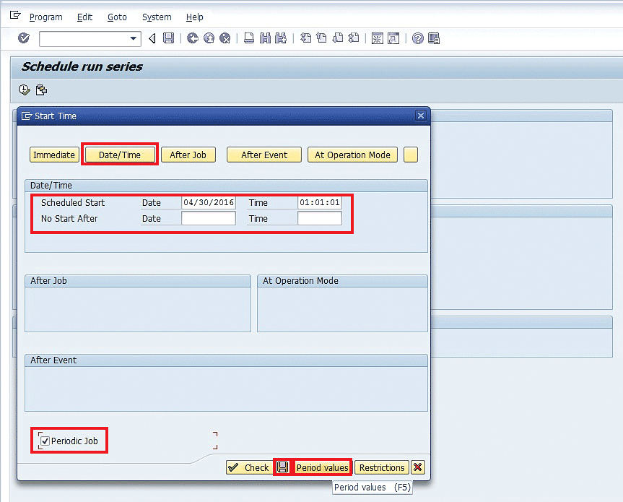
Task: Click the red Cancel icon in the main toolbar
Action: 225,38
